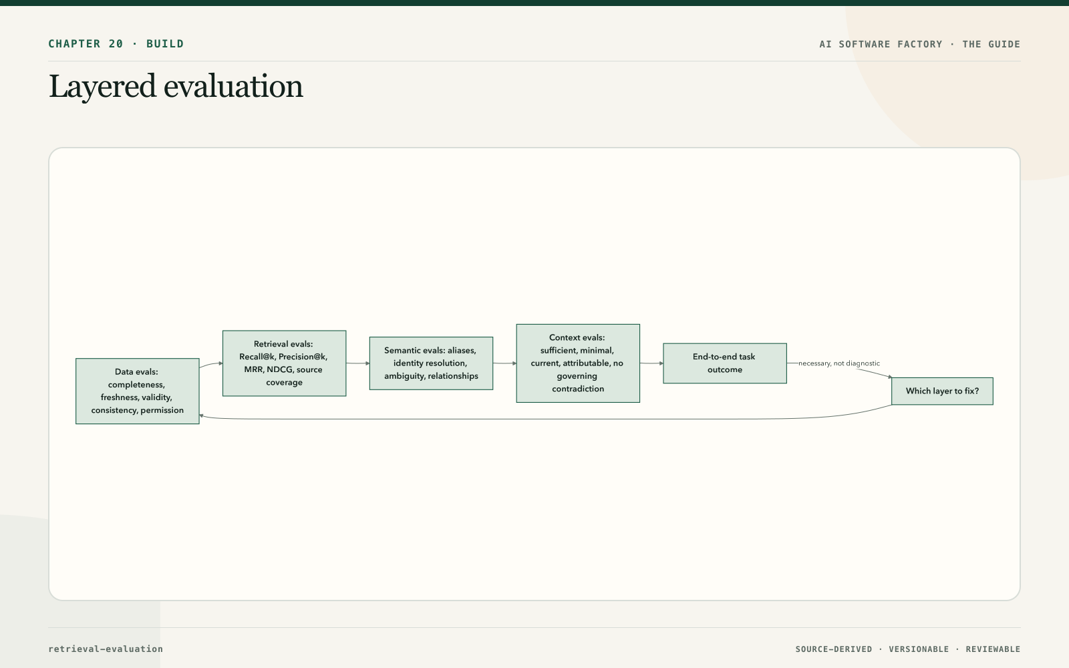
Task: Click the 'Semantic evals' flowchart box
Action: tap(432, 363)
